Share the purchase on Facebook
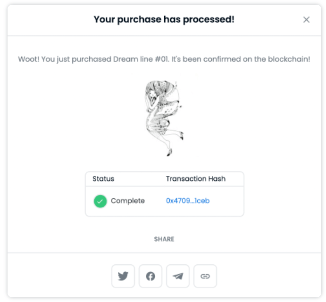The width and height of the screenshot is (326, 302). [150, 276]
